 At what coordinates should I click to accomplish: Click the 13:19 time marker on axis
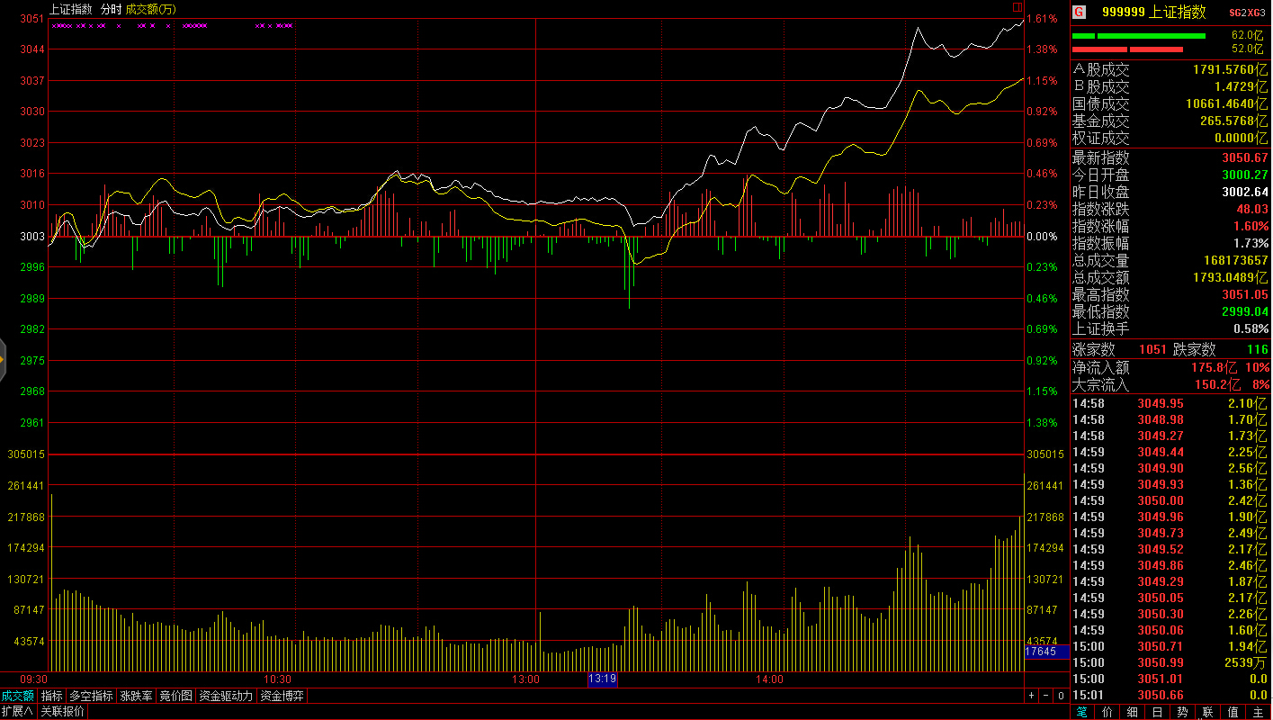[602, 679]
